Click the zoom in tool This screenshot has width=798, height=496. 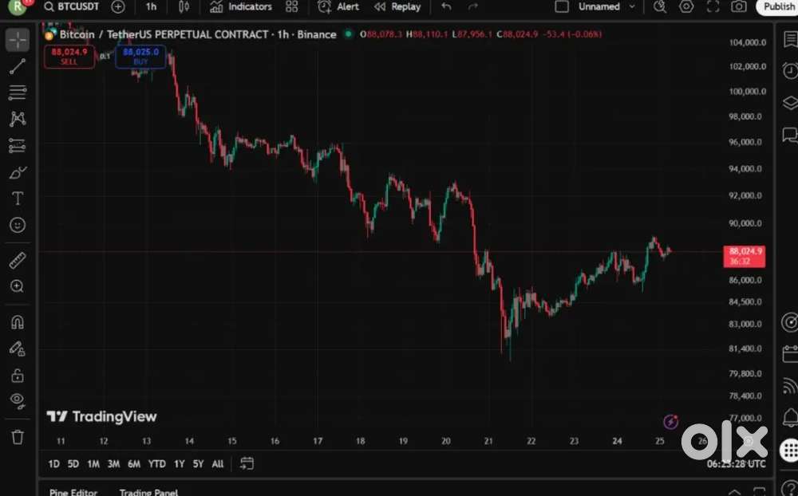18,286
